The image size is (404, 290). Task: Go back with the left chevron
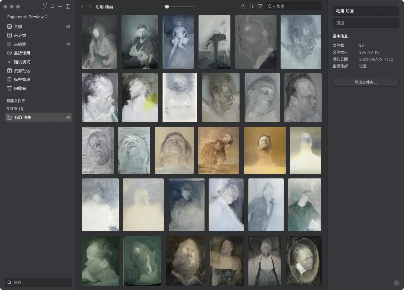click(82, 7)
